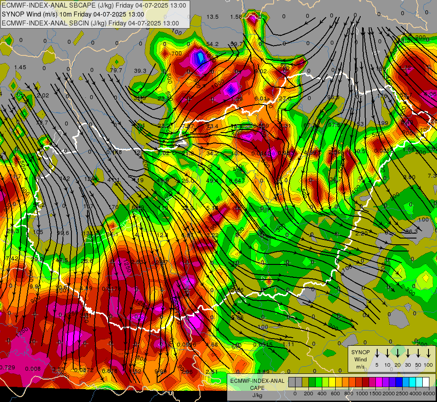Image resolution: width=437 pixels, height=402 pixels.
Task: Click the 100 m/s wind arrow in the legend
Action: click(x=429, y=353)
